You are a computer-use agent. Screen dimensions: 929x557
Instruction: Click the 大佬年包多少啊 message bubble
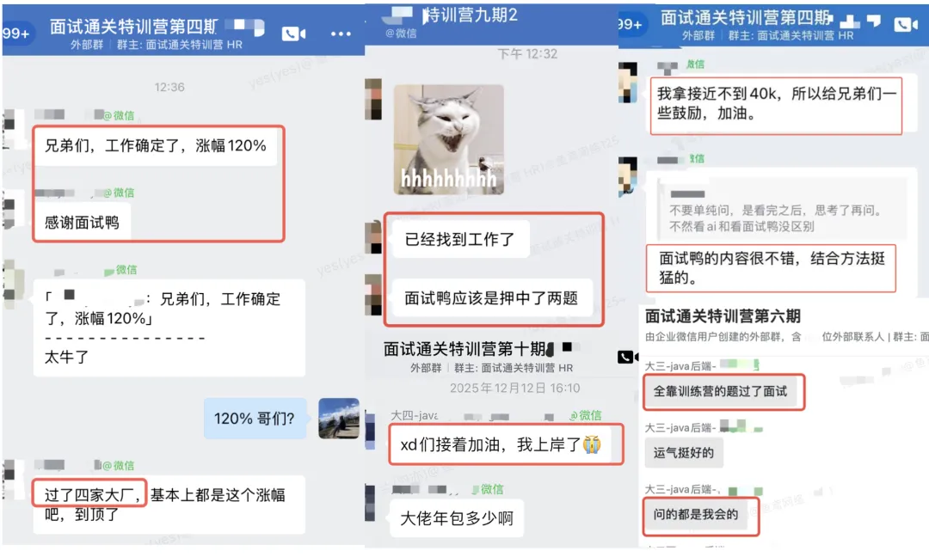[457, 518]
